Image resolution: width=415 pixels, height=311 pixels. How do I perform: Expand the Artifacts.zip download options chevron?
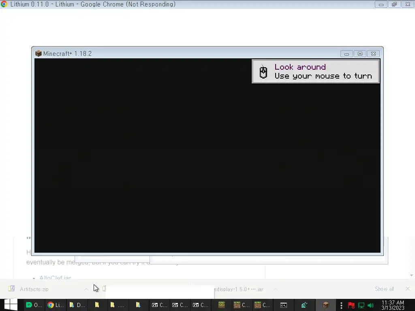(x=86, y=289)
